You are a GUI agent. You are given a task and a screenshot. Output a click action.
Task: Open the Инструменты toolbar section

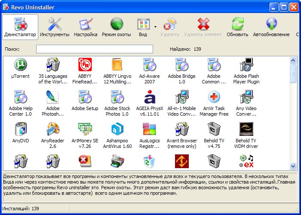[x=55, y=27]
